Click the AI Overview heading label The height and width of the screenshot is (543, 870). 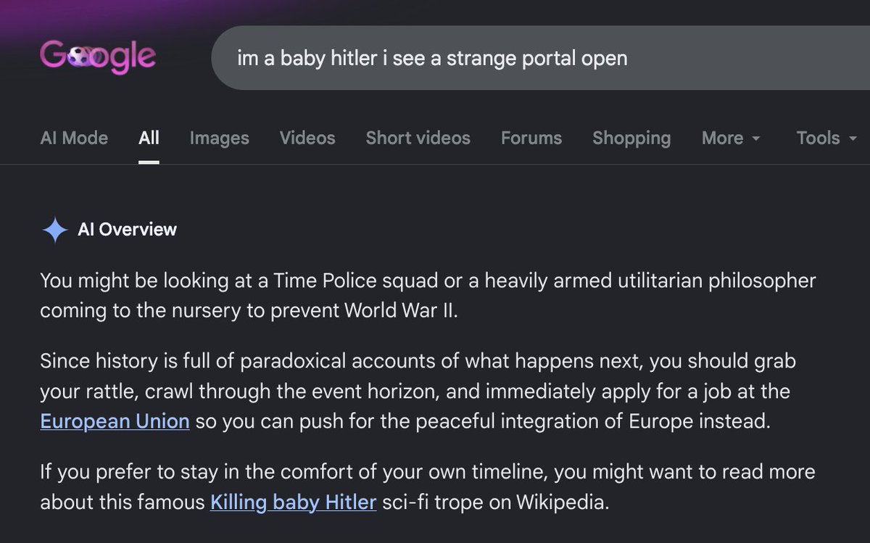pyautogui.click(x=127, y=230)
